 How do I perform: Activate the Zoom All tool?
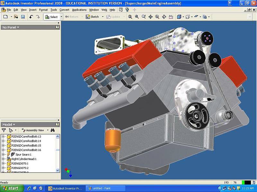point(130,17)
